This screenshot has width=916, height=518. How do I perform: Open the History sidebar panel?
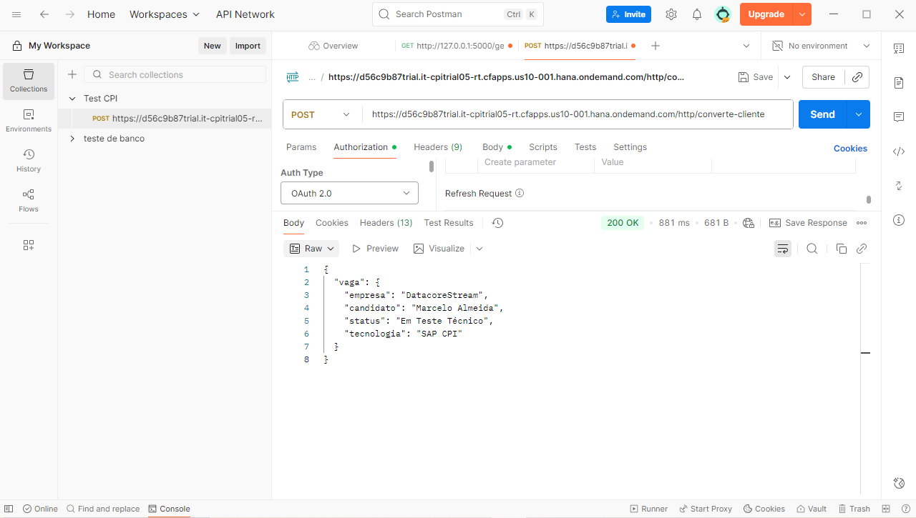point(29,161)
